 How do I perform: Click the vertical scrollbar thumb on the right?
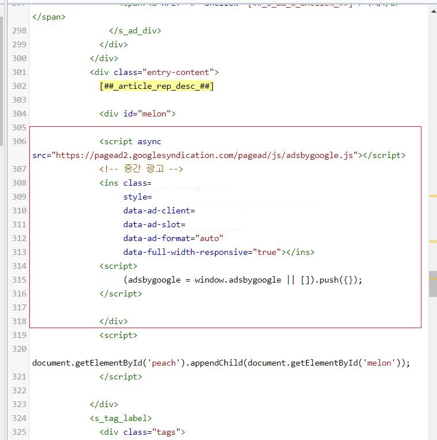click(x=433, y=284)
